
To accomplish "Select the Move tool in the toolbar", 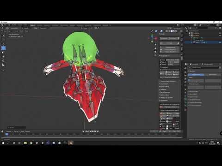I will click(x=3, y=44).
